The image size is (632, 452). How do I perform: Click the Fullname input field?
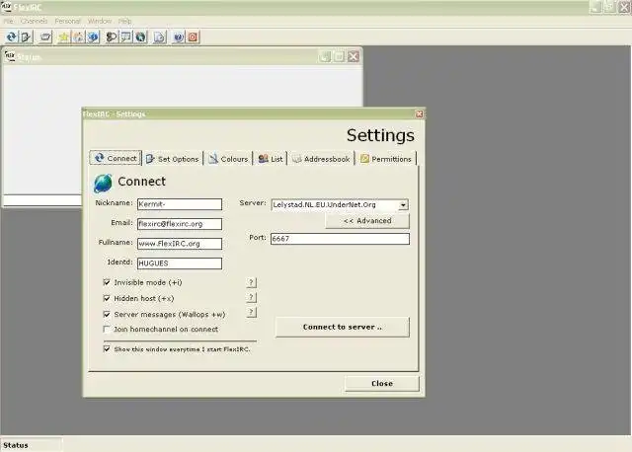[180, 244]
